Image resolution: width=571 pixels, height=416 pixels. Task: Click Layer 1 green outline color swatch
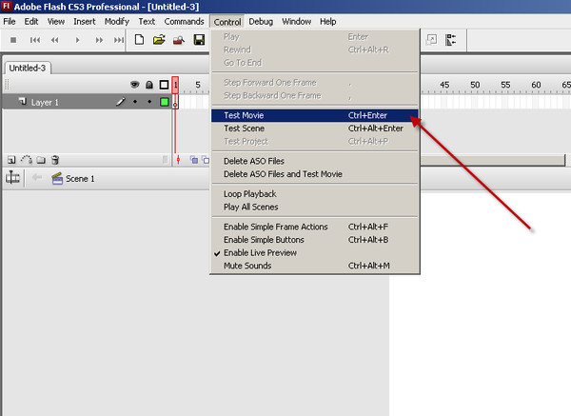pos(165,102)
